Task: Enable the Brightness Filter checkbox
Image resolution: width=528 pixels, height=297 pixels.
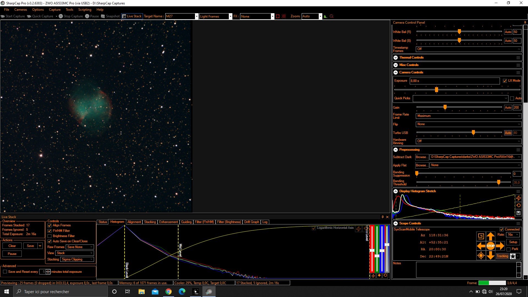Action: pos(50,236)
